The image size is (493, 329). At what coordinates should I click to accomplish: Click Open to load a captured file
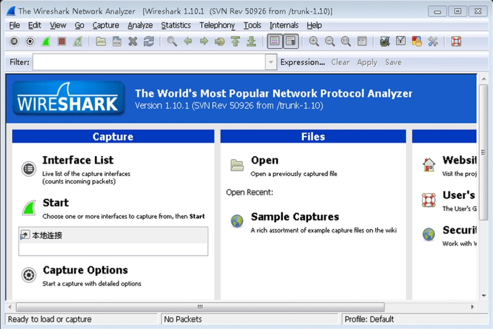pyautogui.click(x=265, y=160)
